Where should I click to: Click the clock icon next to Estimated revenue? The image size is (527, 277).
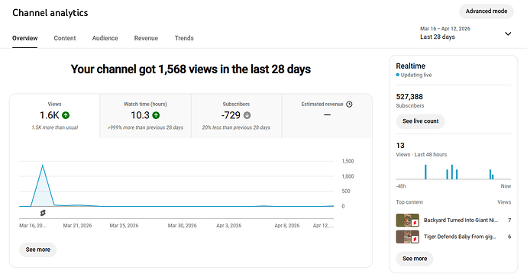349,104
